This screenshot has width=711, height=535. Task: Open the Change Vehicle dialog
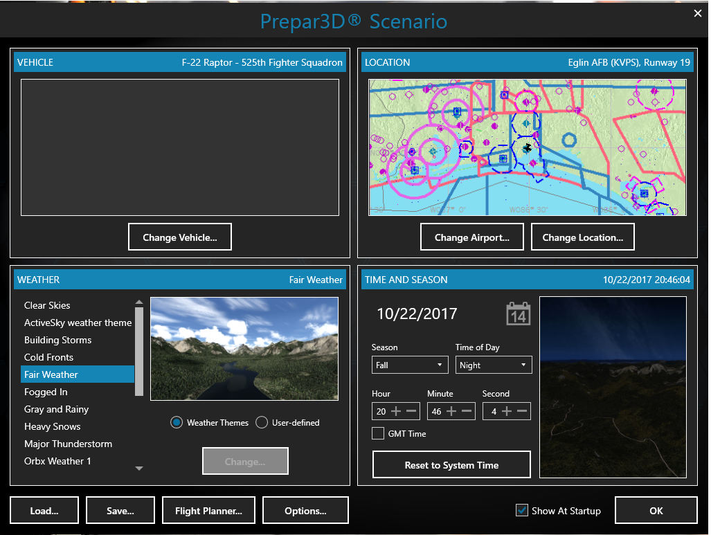tap(179, 236)
